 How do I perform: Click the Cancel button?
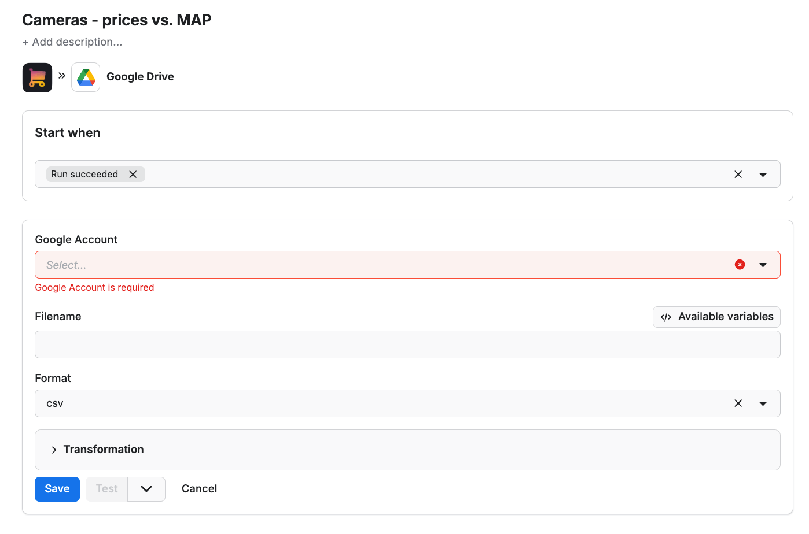pyautogui.click(x=199, y=488)
